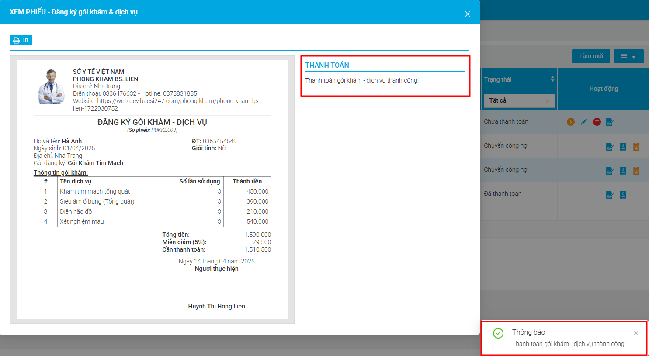Click the phone number 0365454549

pyautogui.click(x=220, y=141)
